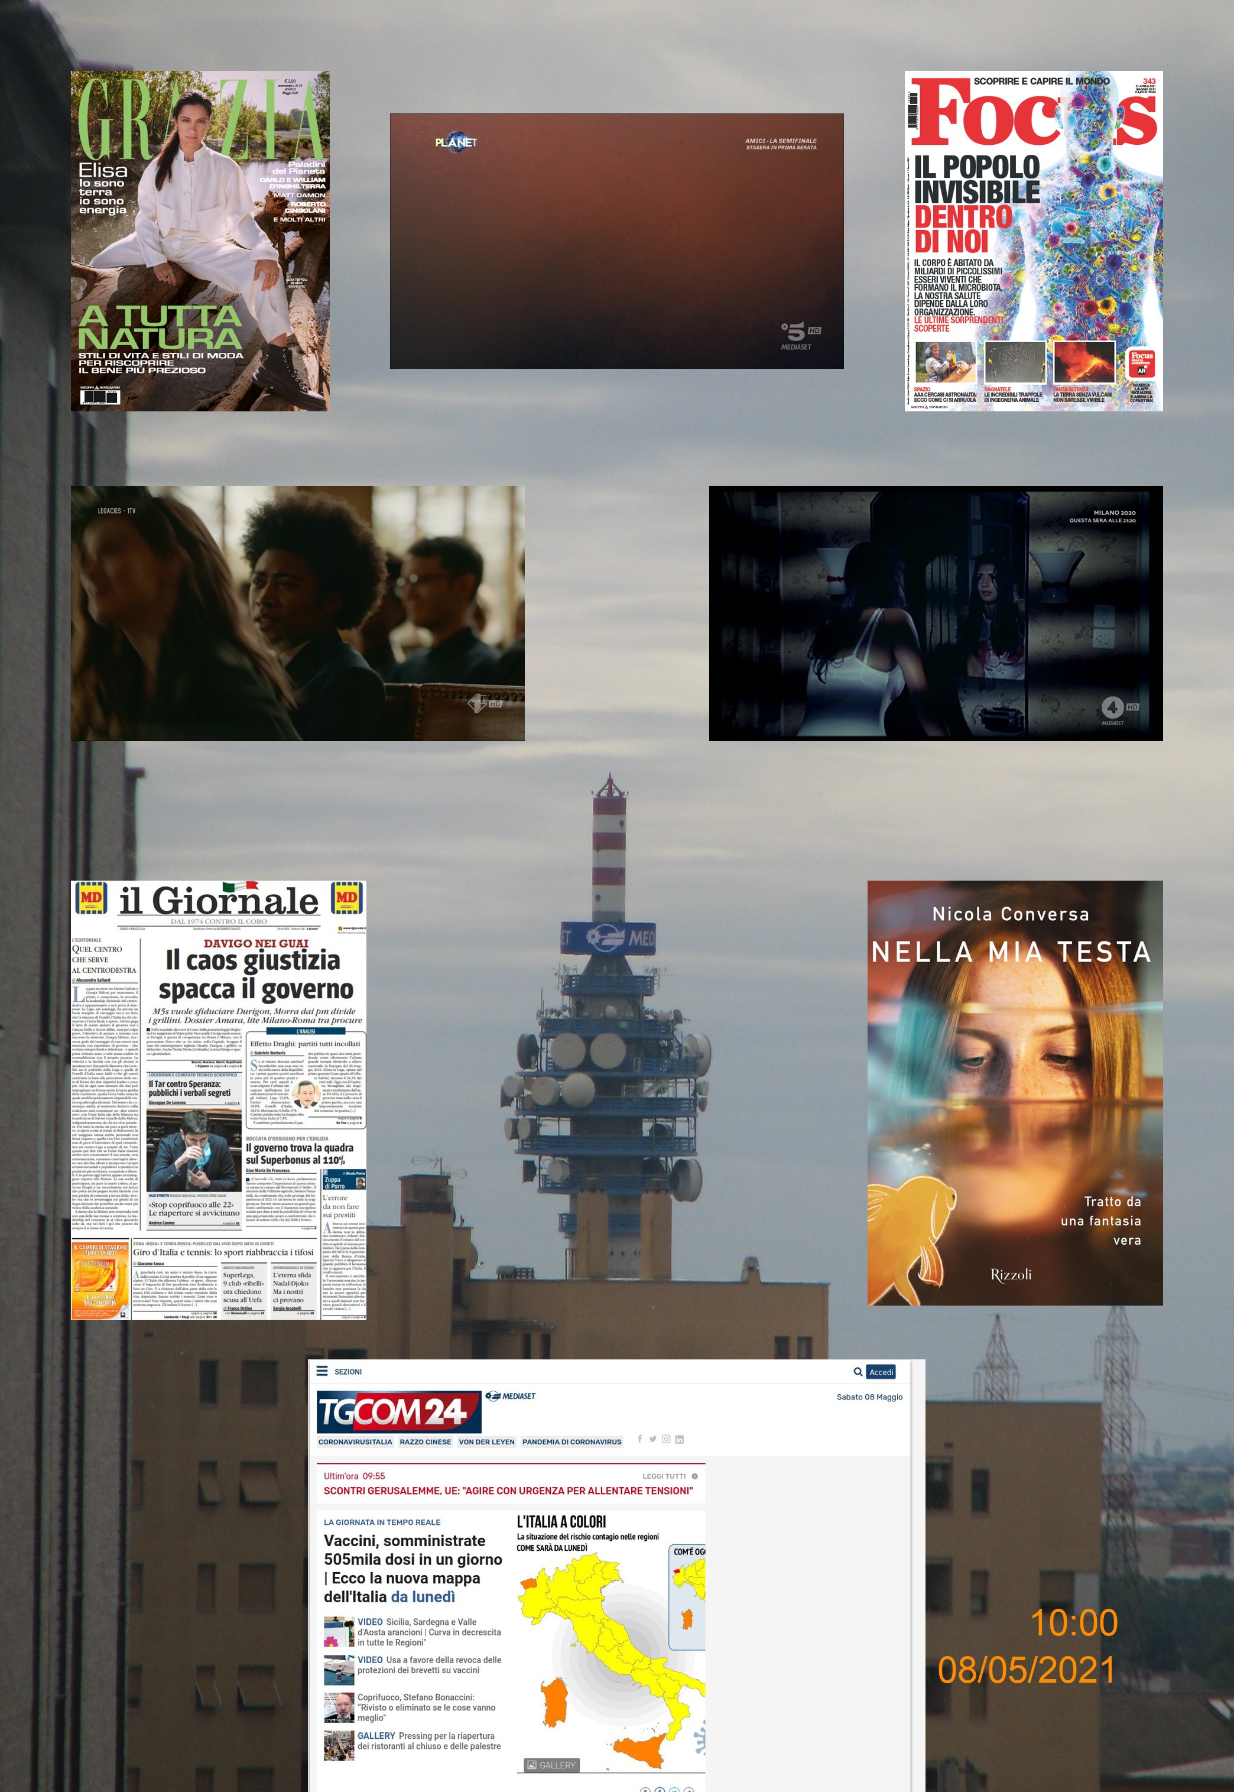The height and width of the screenshot is (1792, 1234).
Task: Click the il Giornale front page
Action: (219, 1099)
